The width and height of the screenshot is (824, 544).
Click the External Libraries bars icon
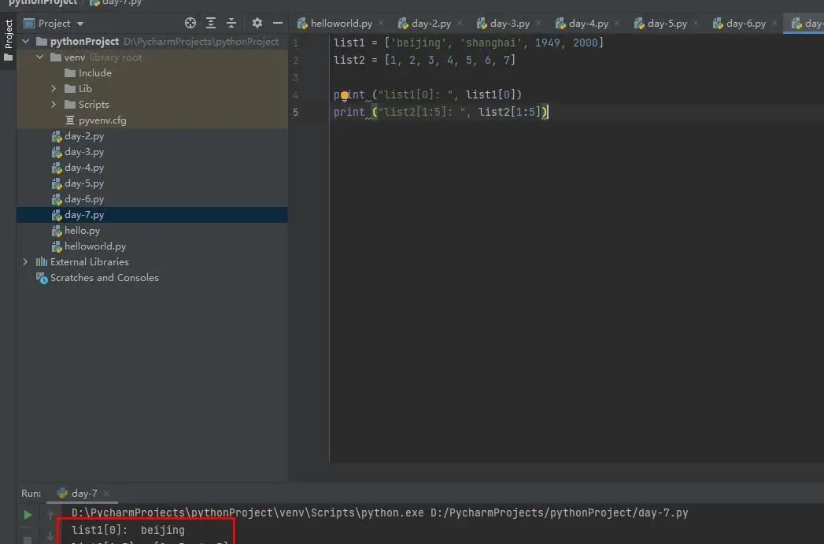[x=42, y=261]
